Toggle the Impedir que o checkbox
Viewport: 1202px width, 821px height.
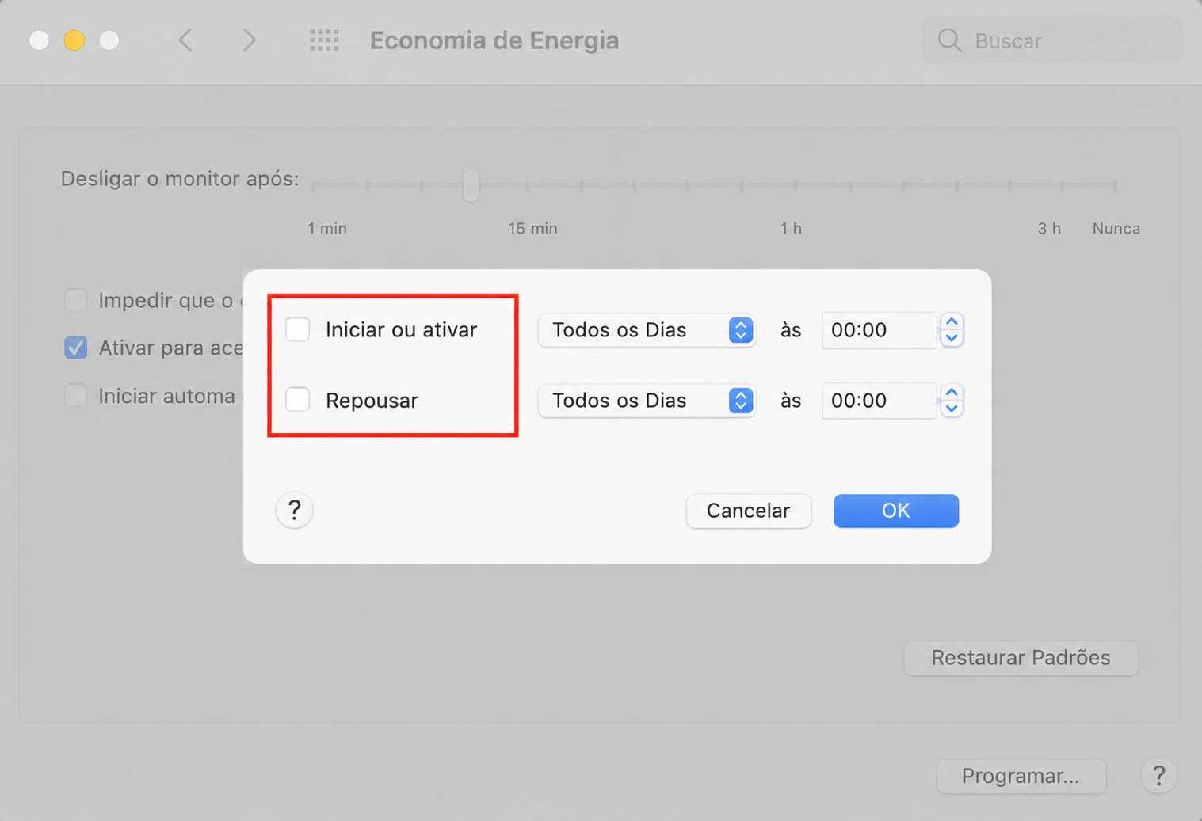[x=76, y=300]
